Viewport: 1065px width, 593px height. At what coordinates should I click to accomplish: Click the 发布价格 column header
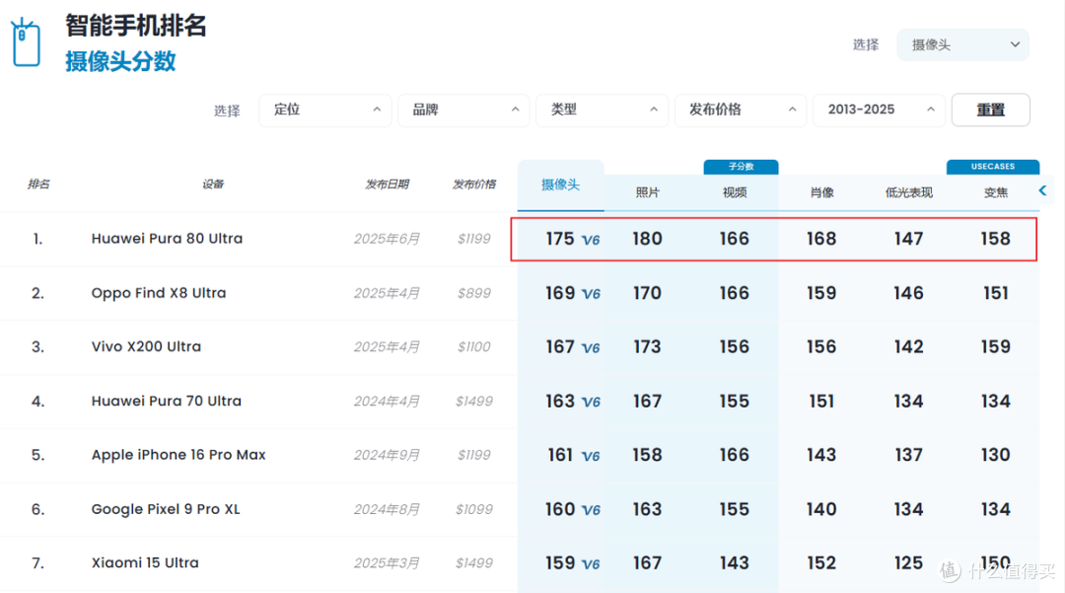pyautogui.click(x=474, y=185)
